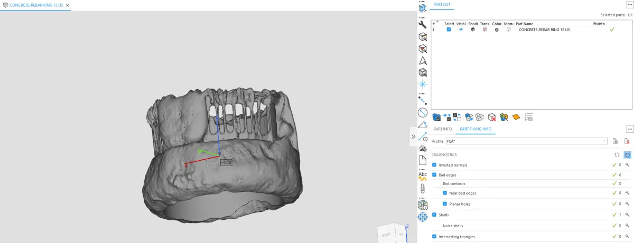Open the Abc text annotation tool
The image size is (634, 243).
422,176
